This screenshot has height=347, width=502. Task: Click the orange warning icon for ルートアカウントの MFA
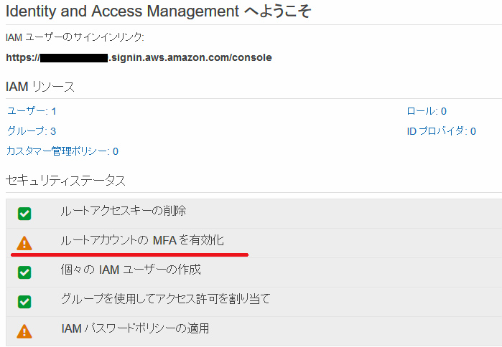[x=24, y=242]
